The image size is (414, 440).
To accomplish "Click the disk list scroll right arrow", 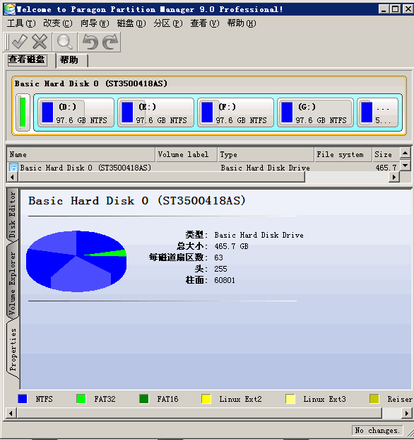I will coord(394,177).
